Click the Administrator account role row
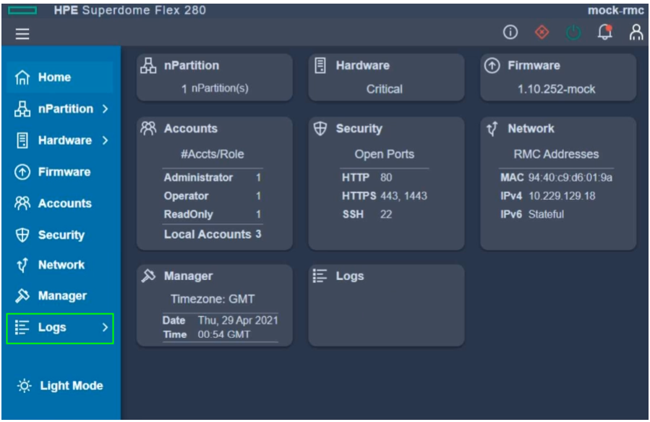 point(213,177)
